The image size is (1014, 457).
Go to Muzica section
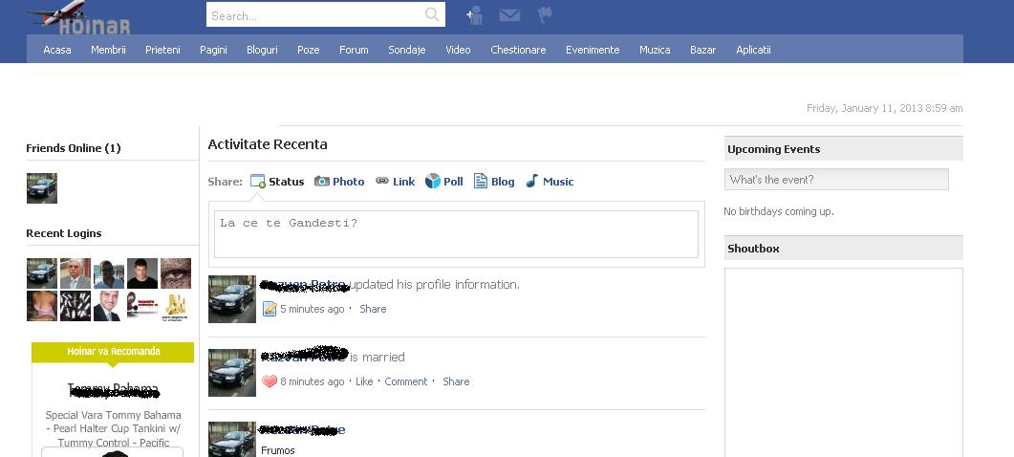point(655,50)
